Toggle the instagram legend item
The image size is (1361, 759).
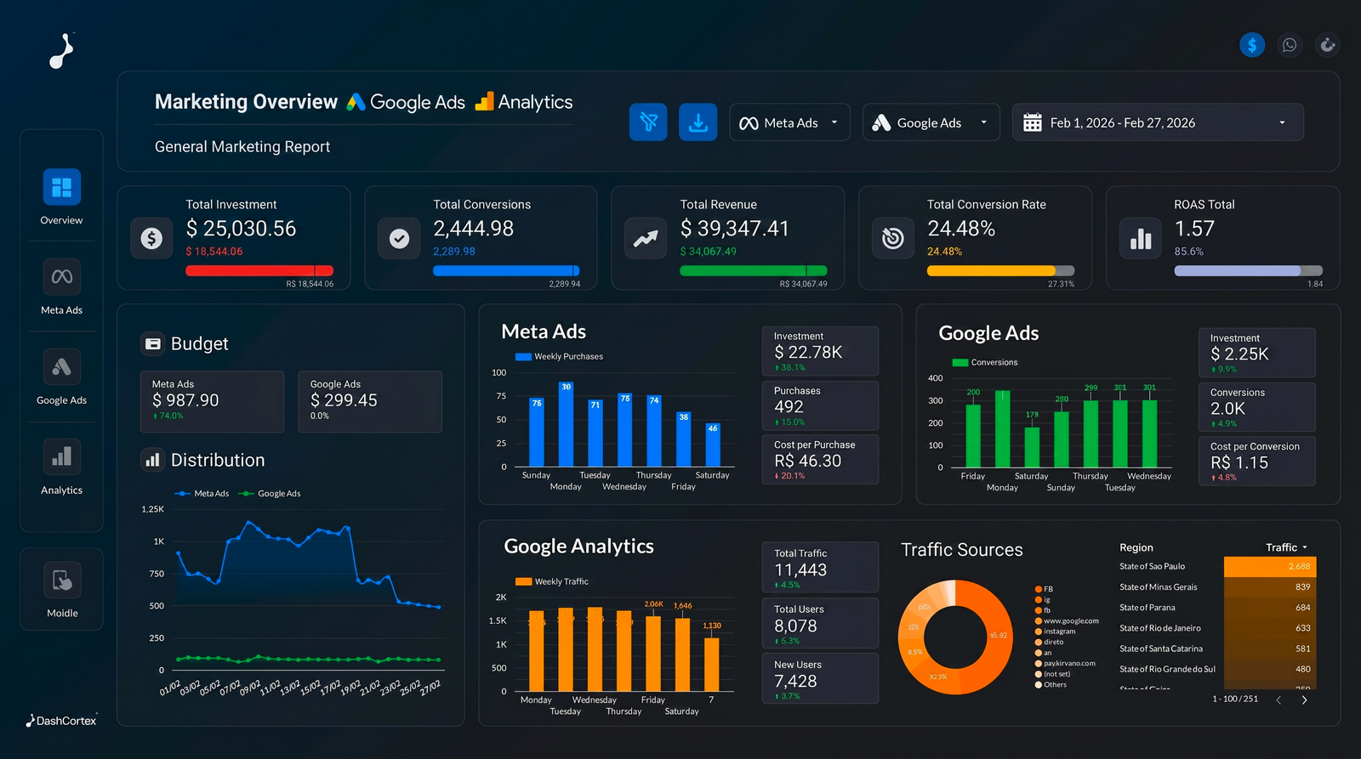coord(1055,632)
